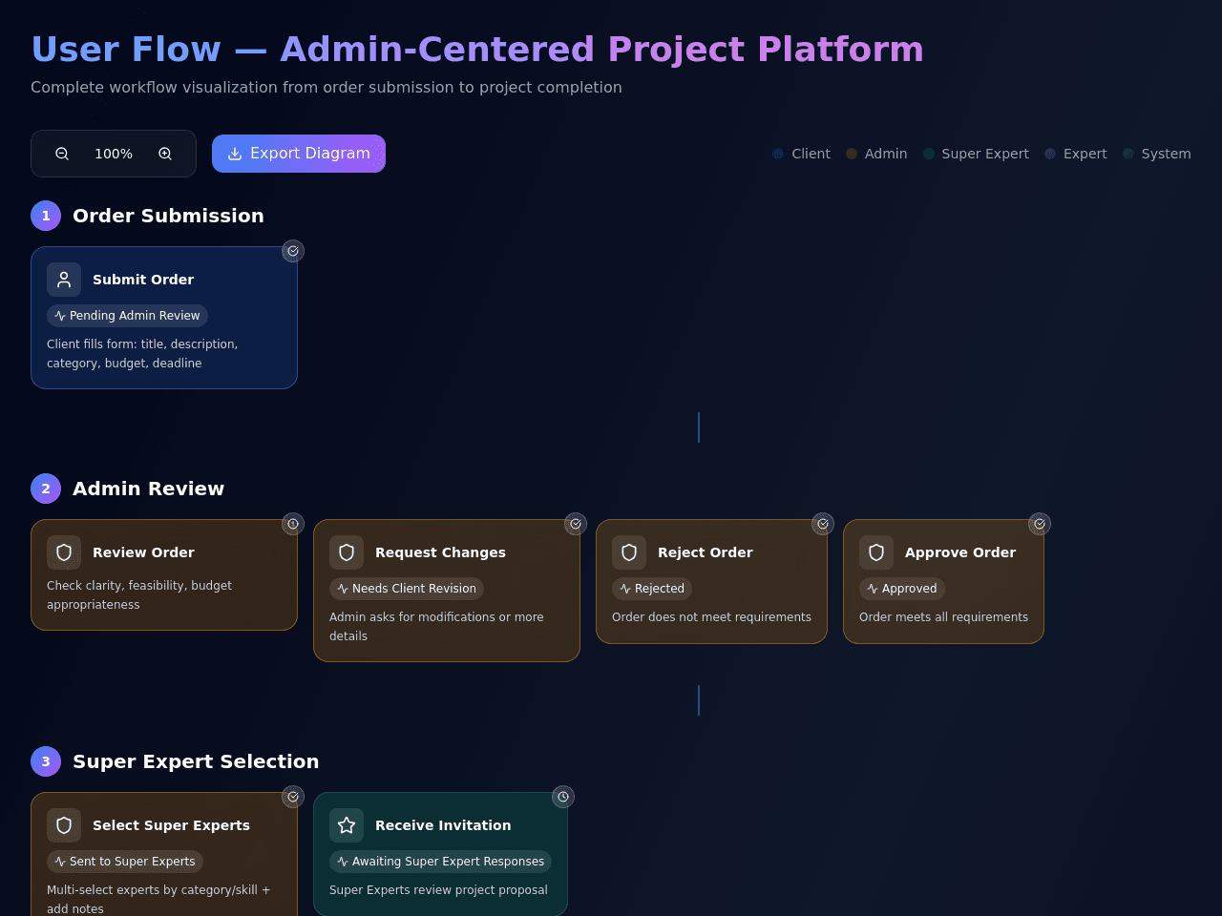The width and height of the screenshot is (1222, 916).
Task: Click the Super Expert legend label
Action: tap(985, 154)
